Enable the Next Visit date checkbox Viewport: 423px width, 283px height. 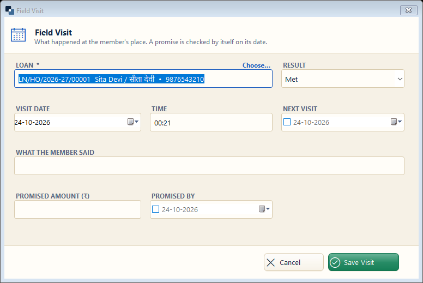(x=287, y=122)
